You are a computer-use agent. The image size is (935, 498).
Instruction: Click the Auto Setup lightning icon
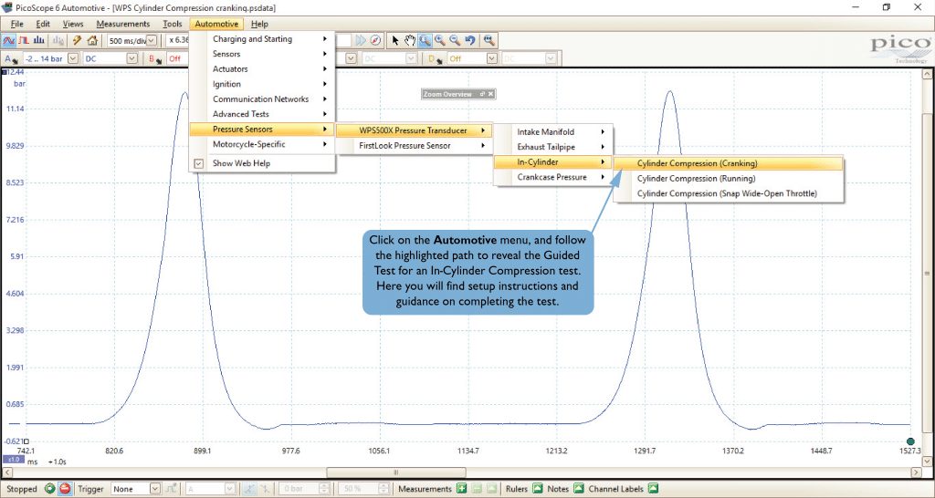click(77, 40)
